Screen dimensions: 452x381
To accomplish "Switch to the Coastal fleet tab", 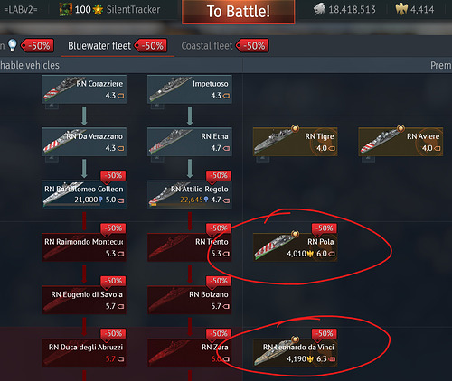I will [x=207, y=46].
